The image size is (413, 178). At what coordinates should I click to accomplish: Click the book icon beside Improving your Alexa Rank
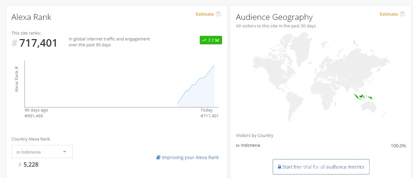(x=159, y=157)
